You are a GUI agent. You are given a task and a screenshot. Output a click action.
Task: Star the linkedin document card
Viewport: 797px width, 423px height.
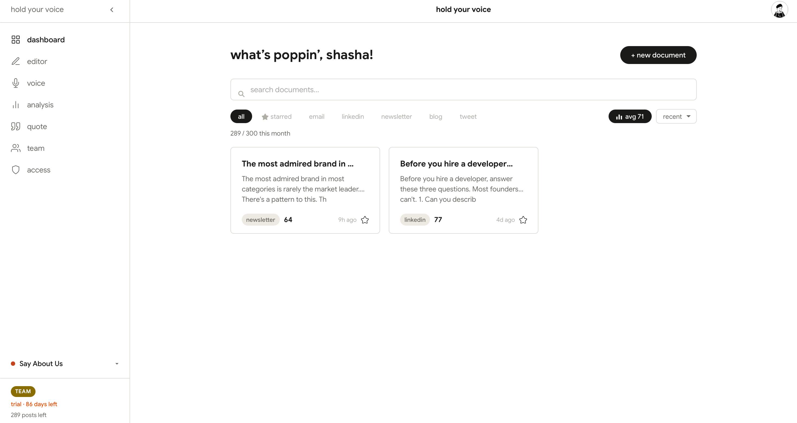click(x=523, y=220)
